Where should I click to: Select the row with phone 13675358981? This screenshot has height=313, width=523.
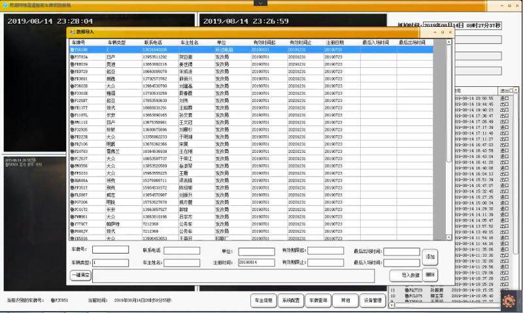251,122
